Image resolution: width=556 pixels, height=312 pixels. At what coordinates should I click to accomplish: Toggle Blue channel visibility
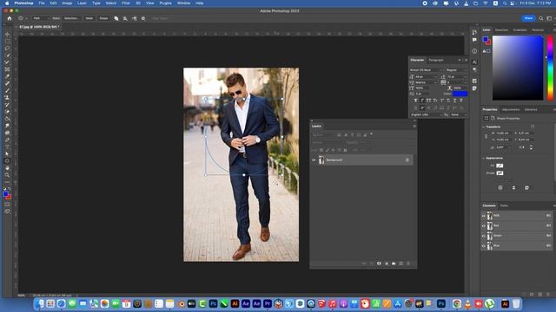coord(484,246)
